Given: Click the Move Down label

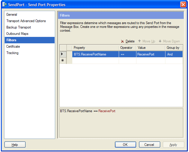Looking at the screenshot, I should click(x=171, y=41).
